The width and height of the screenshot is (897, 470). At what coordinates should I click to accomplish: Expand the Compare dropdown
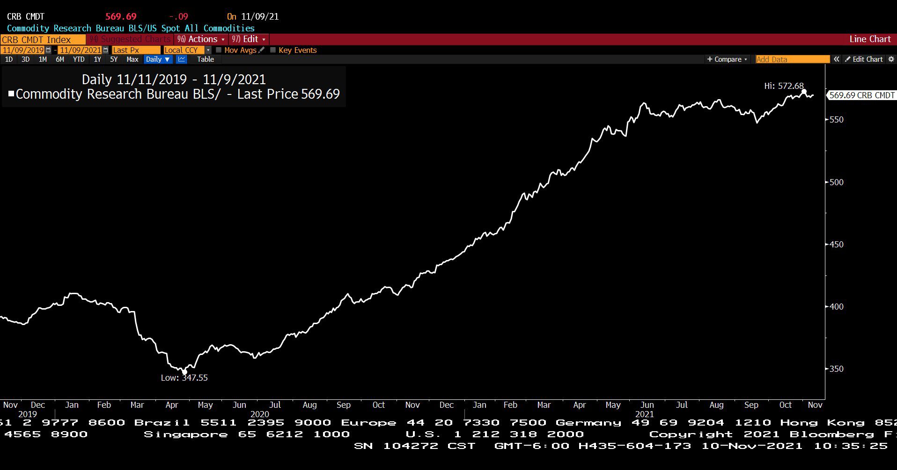point(727,59)
